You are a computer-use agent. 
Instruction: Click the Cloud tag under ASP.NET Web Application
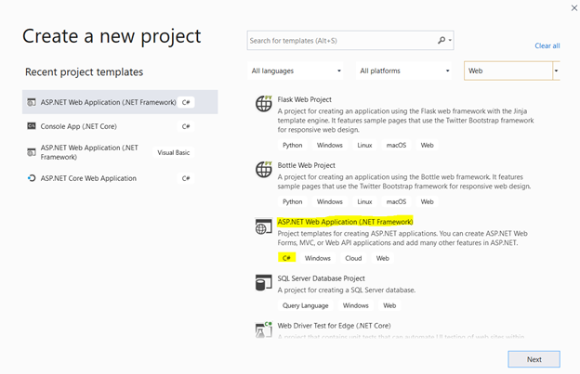353,258
